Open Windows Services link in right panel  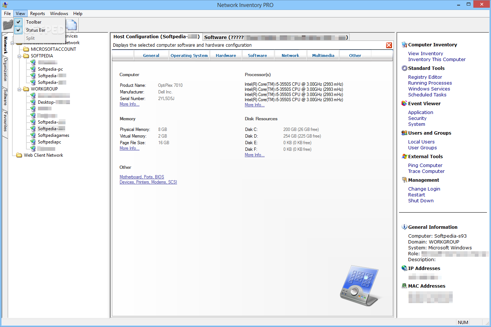[429, 89]
